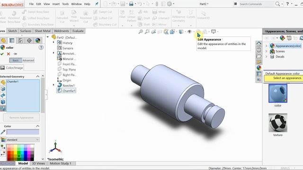Image resolution: width=303 pixels, height=170 pixels.
Task: Open the Tools menu
Action: click(x=65, y=4)
